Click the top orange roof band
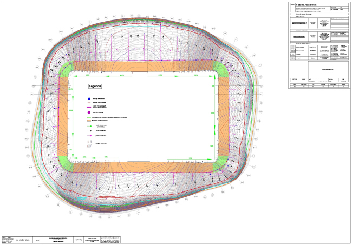This screenshot has width=352, height=245. click(143, 65)
